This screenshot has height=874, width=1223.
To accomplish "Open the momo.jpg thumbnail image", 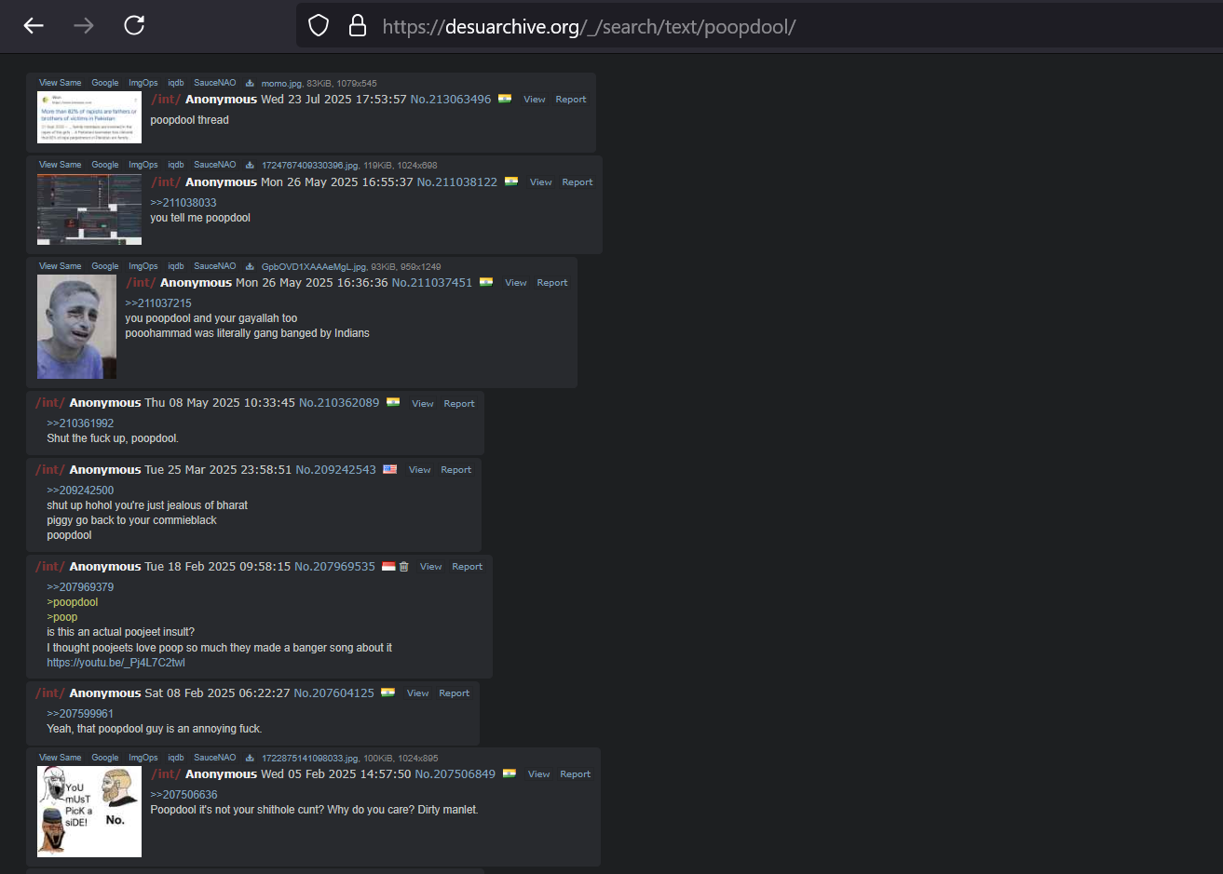I will click(x=89, y=117).
